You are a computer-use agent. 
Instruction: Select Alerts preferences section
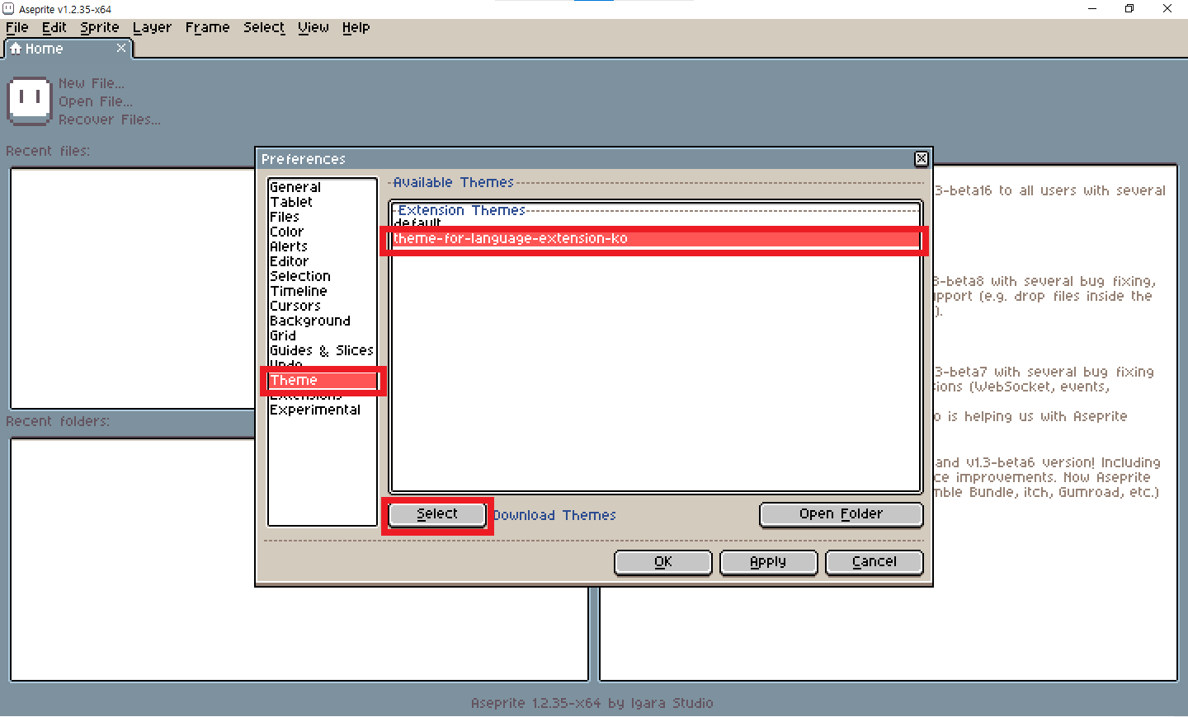(323, 246)
